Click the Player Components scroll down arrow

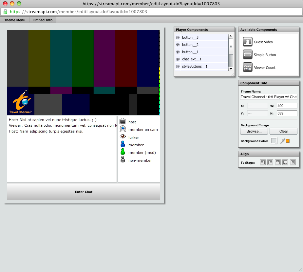click(231, 69)
